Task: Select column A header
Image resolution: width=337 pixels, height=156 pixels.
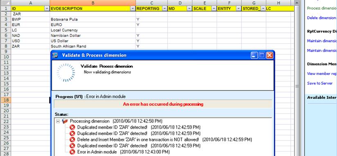Action: pos(30,3)
